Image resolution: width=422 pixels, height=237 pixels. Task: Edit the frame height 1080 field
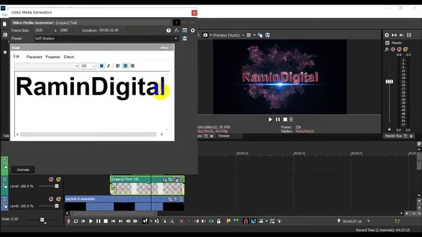tap(68, 30)
